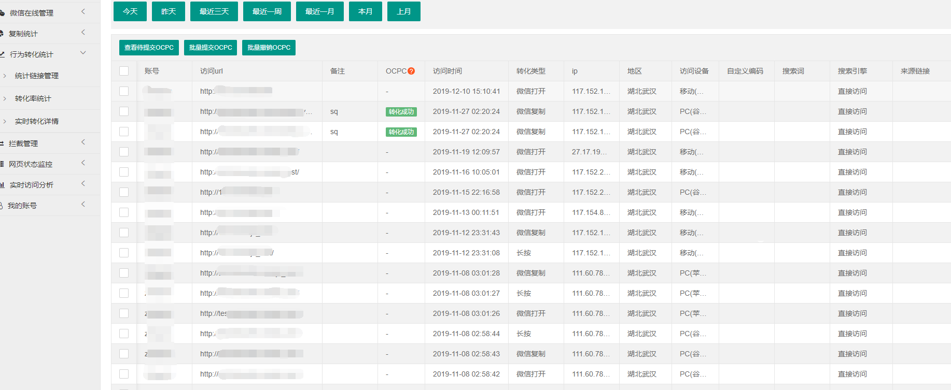Click the 搜索引擎 column header
The width and height of the screenshot is (951, 390).
click(x=852, y=71)
